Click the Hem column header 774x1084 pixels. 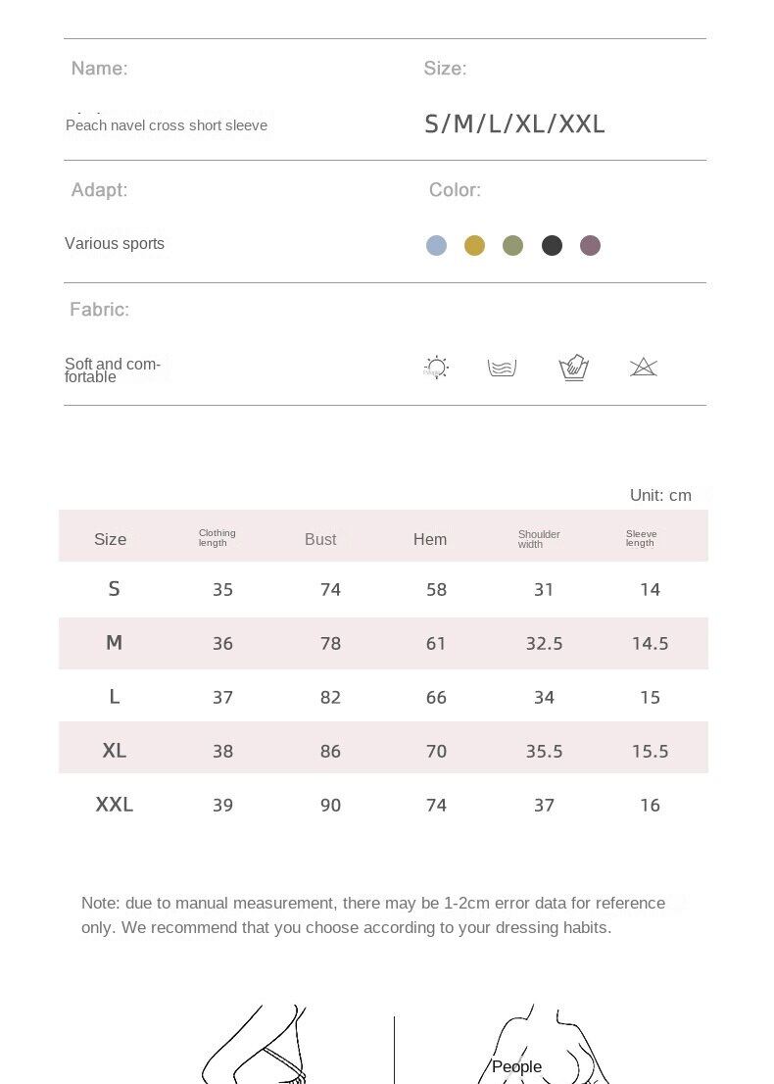pyautogui.click(x=430, y=539)
